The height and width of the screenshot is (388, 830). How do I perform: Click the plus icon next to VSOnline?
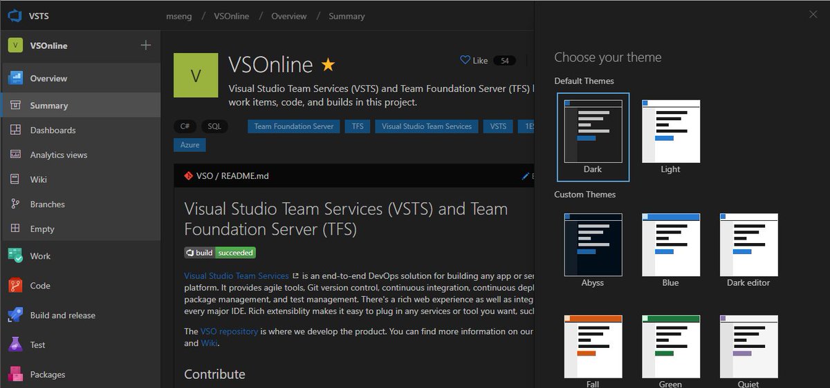click(x=146, y=46)
